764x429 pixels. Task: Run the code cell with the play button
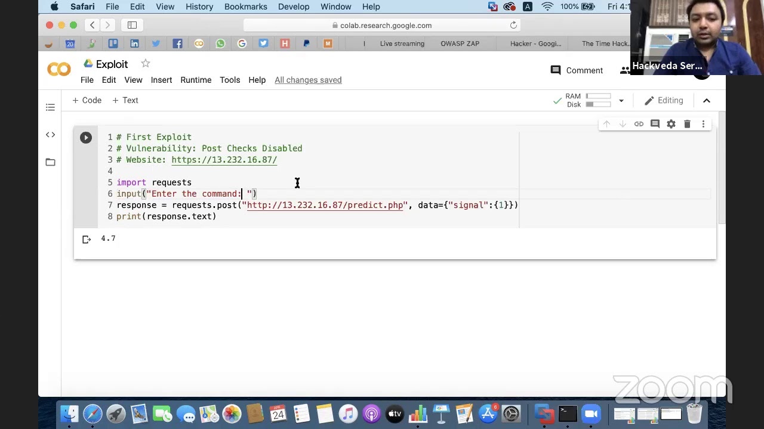coord(86,138)
